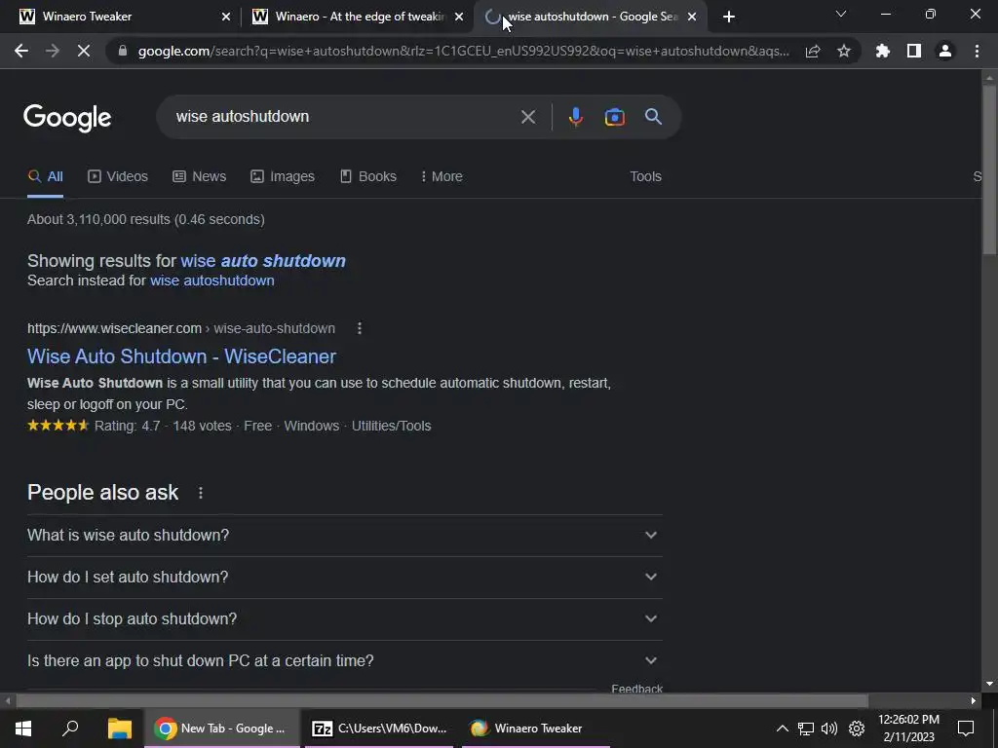Switch to Winaero edge of tweaking tab
The image size is (998, 748).
[x=358, y=17]
